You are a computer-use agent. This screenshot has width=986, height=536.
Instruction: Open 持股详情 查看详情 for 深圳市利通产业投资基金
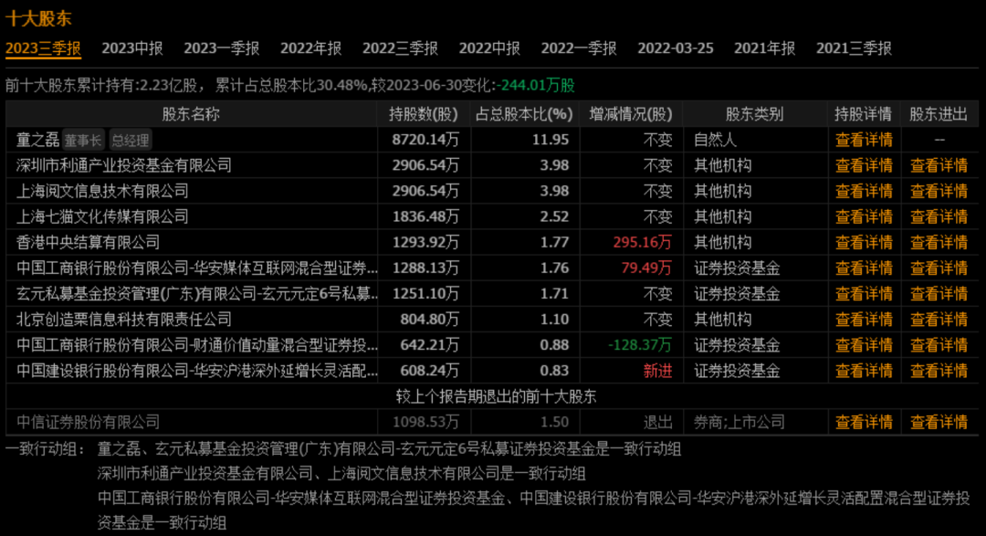[864, 165]
